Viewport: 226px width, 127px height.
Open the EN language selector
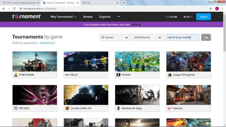pyautogui.click(x=188, y=17)
